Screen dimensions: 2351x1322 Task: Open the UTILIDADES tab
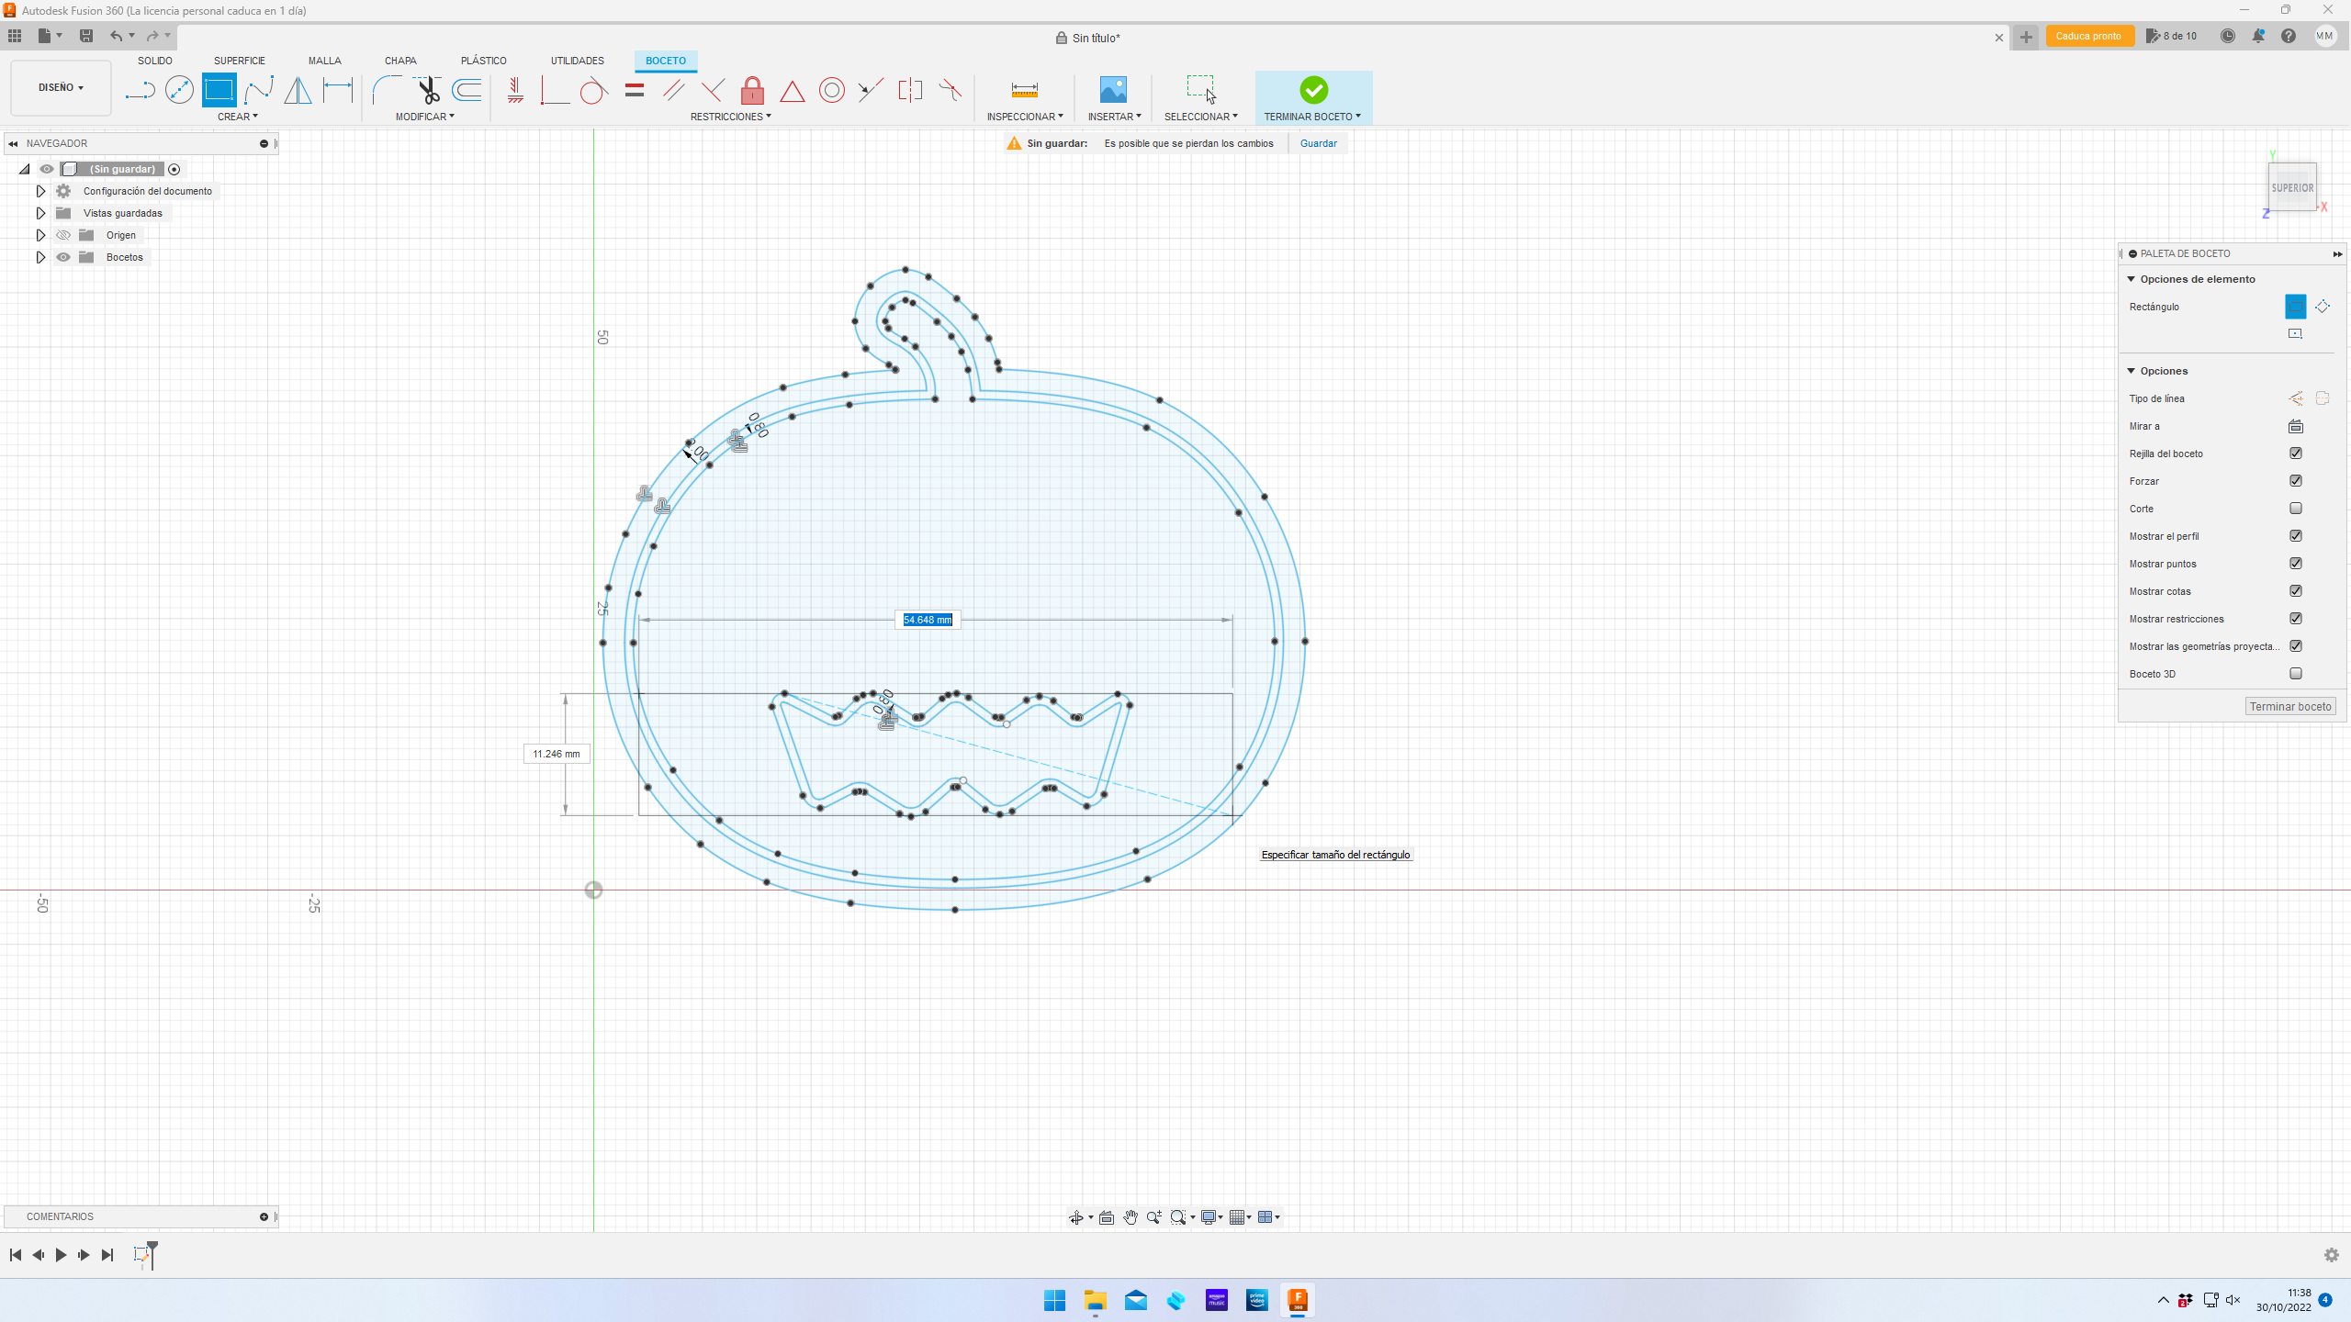pos(577,61)
